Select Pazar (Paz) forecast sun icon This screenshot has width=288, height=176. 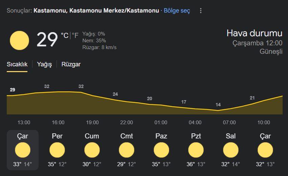[161, 150]
